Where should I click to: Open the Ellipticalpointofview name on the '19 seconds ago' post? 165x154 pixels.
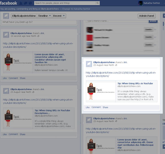click(21, 33)
